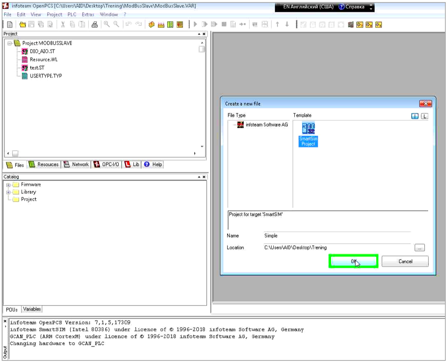Image resolution: width=447 pixels, height=362 pixels.
Task: Switch to the Variables tab
Action: tap(32, 309)
